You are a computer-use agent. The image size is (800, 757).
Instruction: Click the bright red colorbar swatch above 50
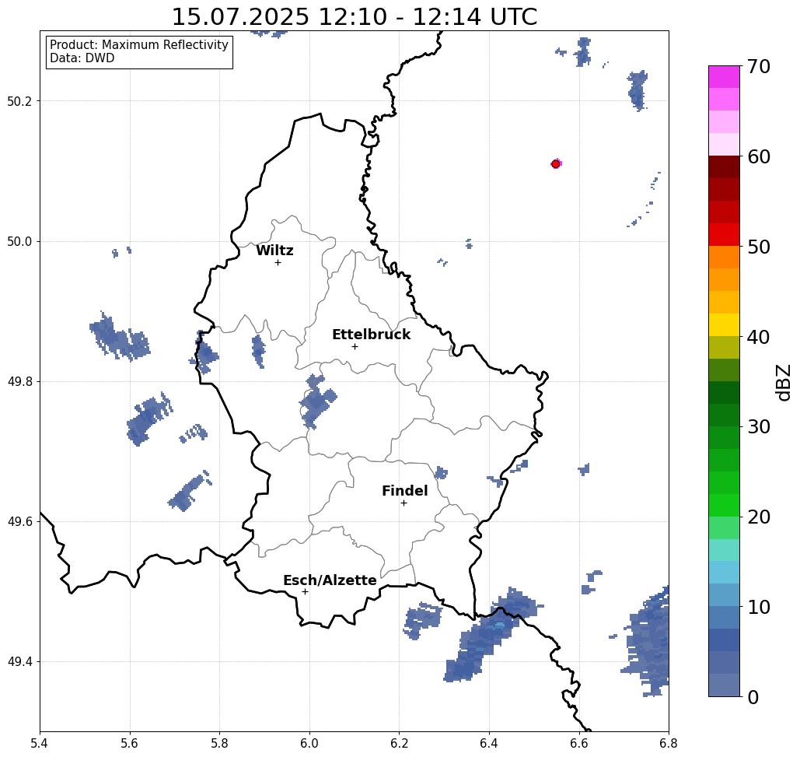(x=724, y=235)
